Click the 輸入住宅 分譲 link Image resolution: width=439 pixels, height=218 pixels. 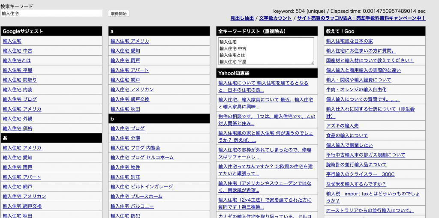tap(125, 138)
